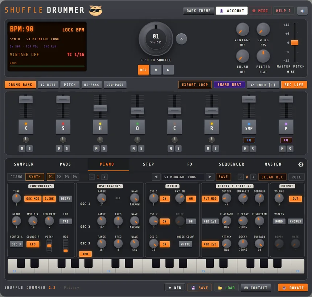Screen dimensions: 312x297
Task: Toggle the speaker sound icon in header
Action: coord(302,11)
